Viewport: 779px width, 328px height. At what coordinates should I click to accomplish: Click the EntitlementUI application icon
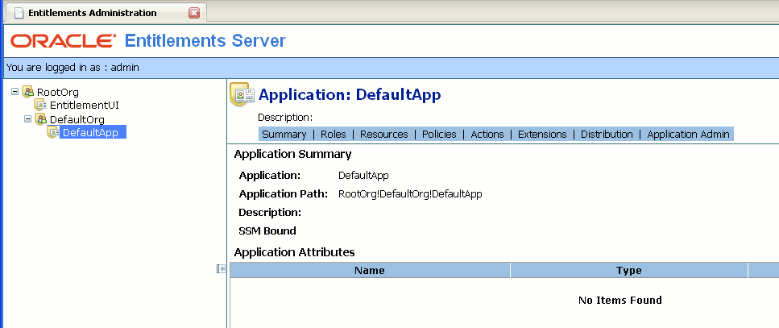(x=40, y=105)
